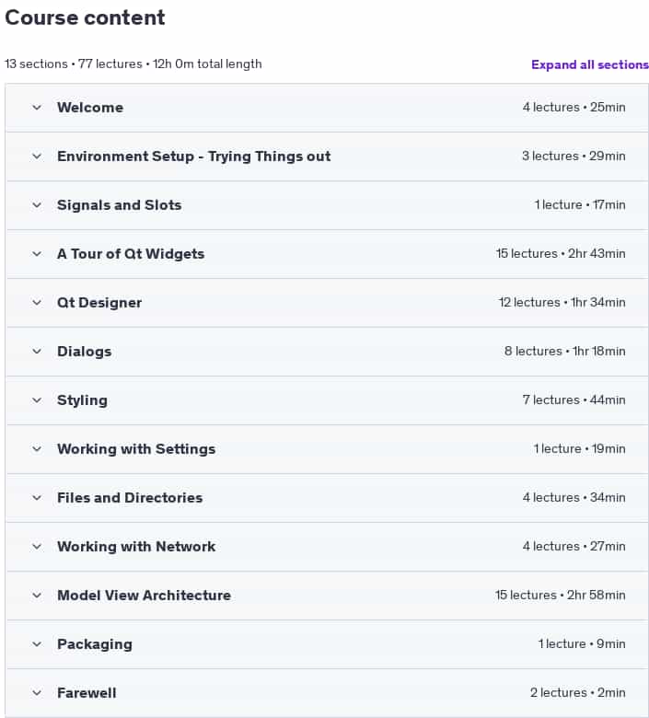Click the '12 lectures • 1hr 34min' text
Image resolution: width=649 pixels, height=718 pixels.
562,302
